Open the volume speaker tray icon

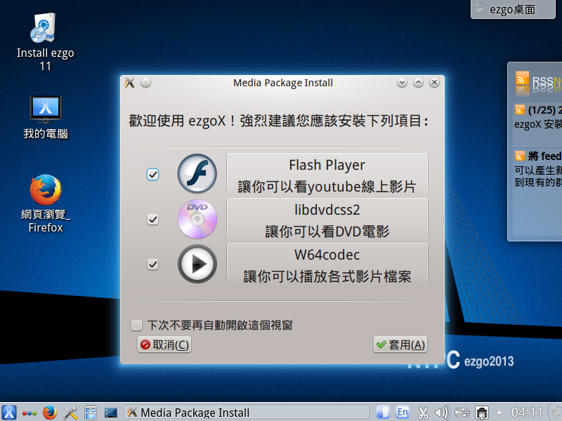pos(442,413)
